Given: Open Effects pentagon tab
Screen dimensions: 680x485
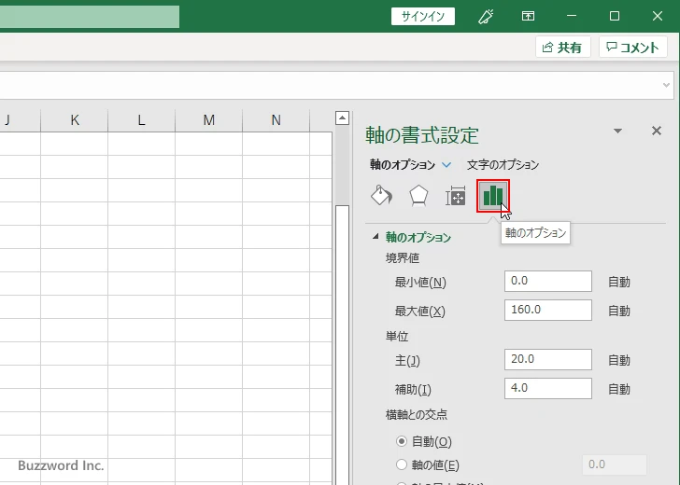Looking at the screenshot, I should [418, 196].
